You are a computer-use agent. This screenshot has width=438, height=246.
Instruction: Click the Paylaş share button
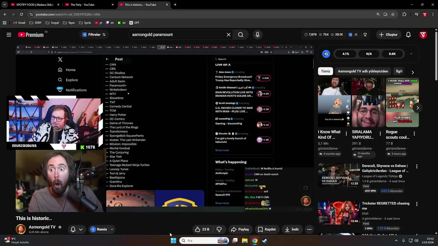(x=240, y=229)
